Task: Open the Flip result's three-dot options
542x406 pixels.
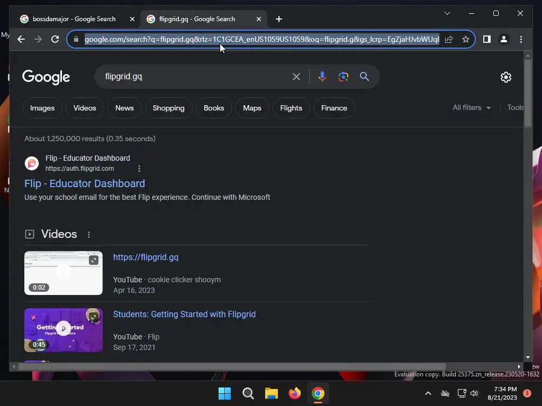Action: (139, 169)
